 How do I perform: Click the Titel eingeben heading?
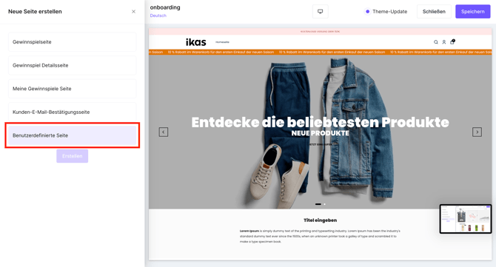point(320,220)
